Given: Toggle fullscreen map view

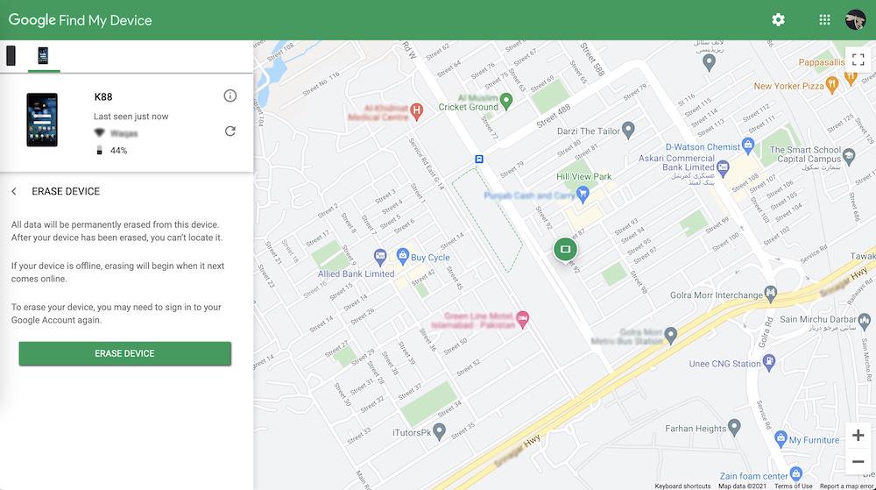Looking at the screenshot, I should [858, 60].
